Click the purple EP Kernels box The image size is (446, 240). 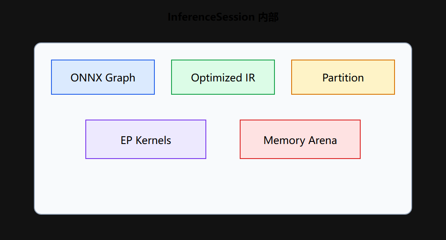click(146, 139)
